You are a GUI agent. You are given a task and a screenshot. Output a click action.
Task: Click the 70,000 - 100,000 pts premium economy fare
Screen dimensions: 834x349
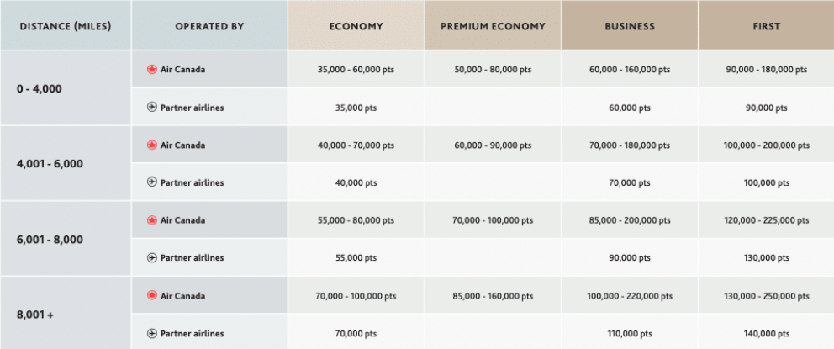click(493, 220)
